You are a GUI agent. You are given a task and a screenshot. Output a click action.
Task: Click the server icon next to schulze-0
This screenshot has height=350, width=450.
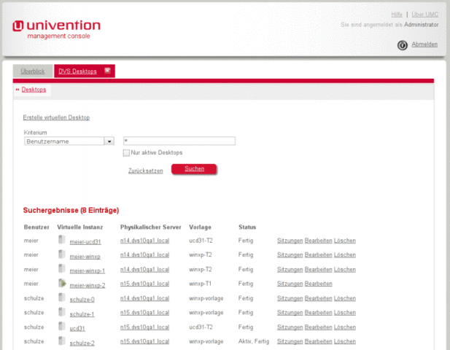(x=63, y=298)
